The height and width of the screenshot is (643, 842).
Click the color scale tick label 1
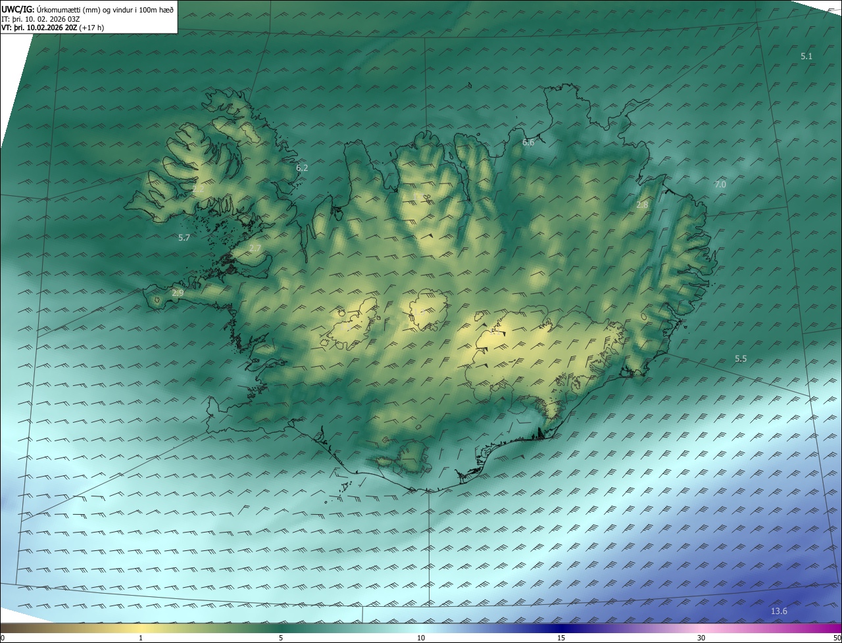(x=141, y=638)
